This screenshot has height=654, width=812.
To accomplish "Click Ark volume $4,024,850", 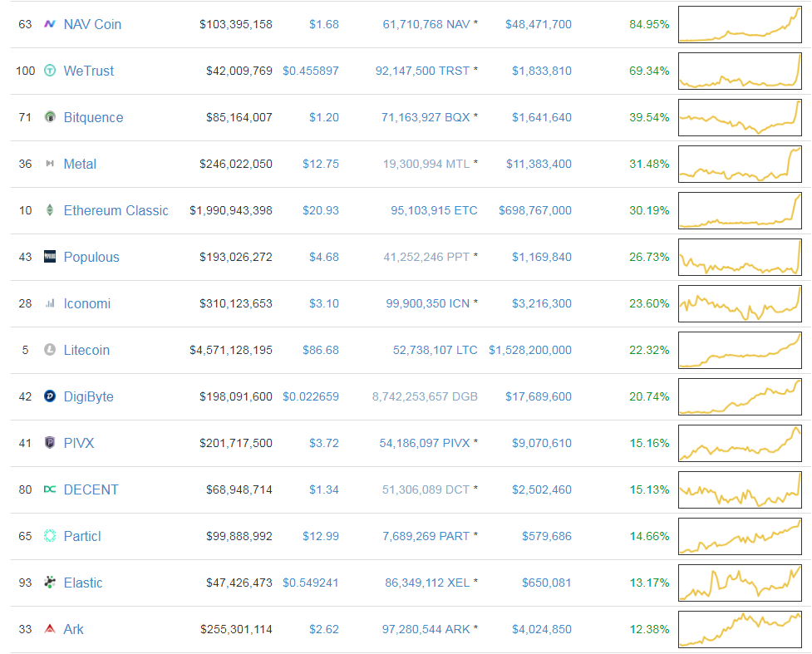I will pos(542,630).
